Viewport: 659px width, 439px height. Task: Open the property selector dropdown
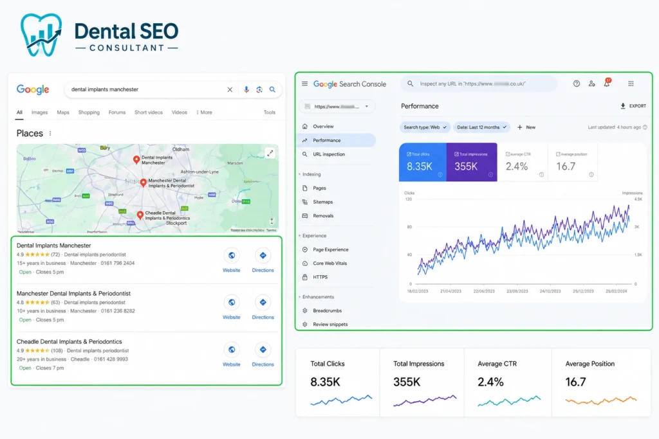tap(337, 107)
